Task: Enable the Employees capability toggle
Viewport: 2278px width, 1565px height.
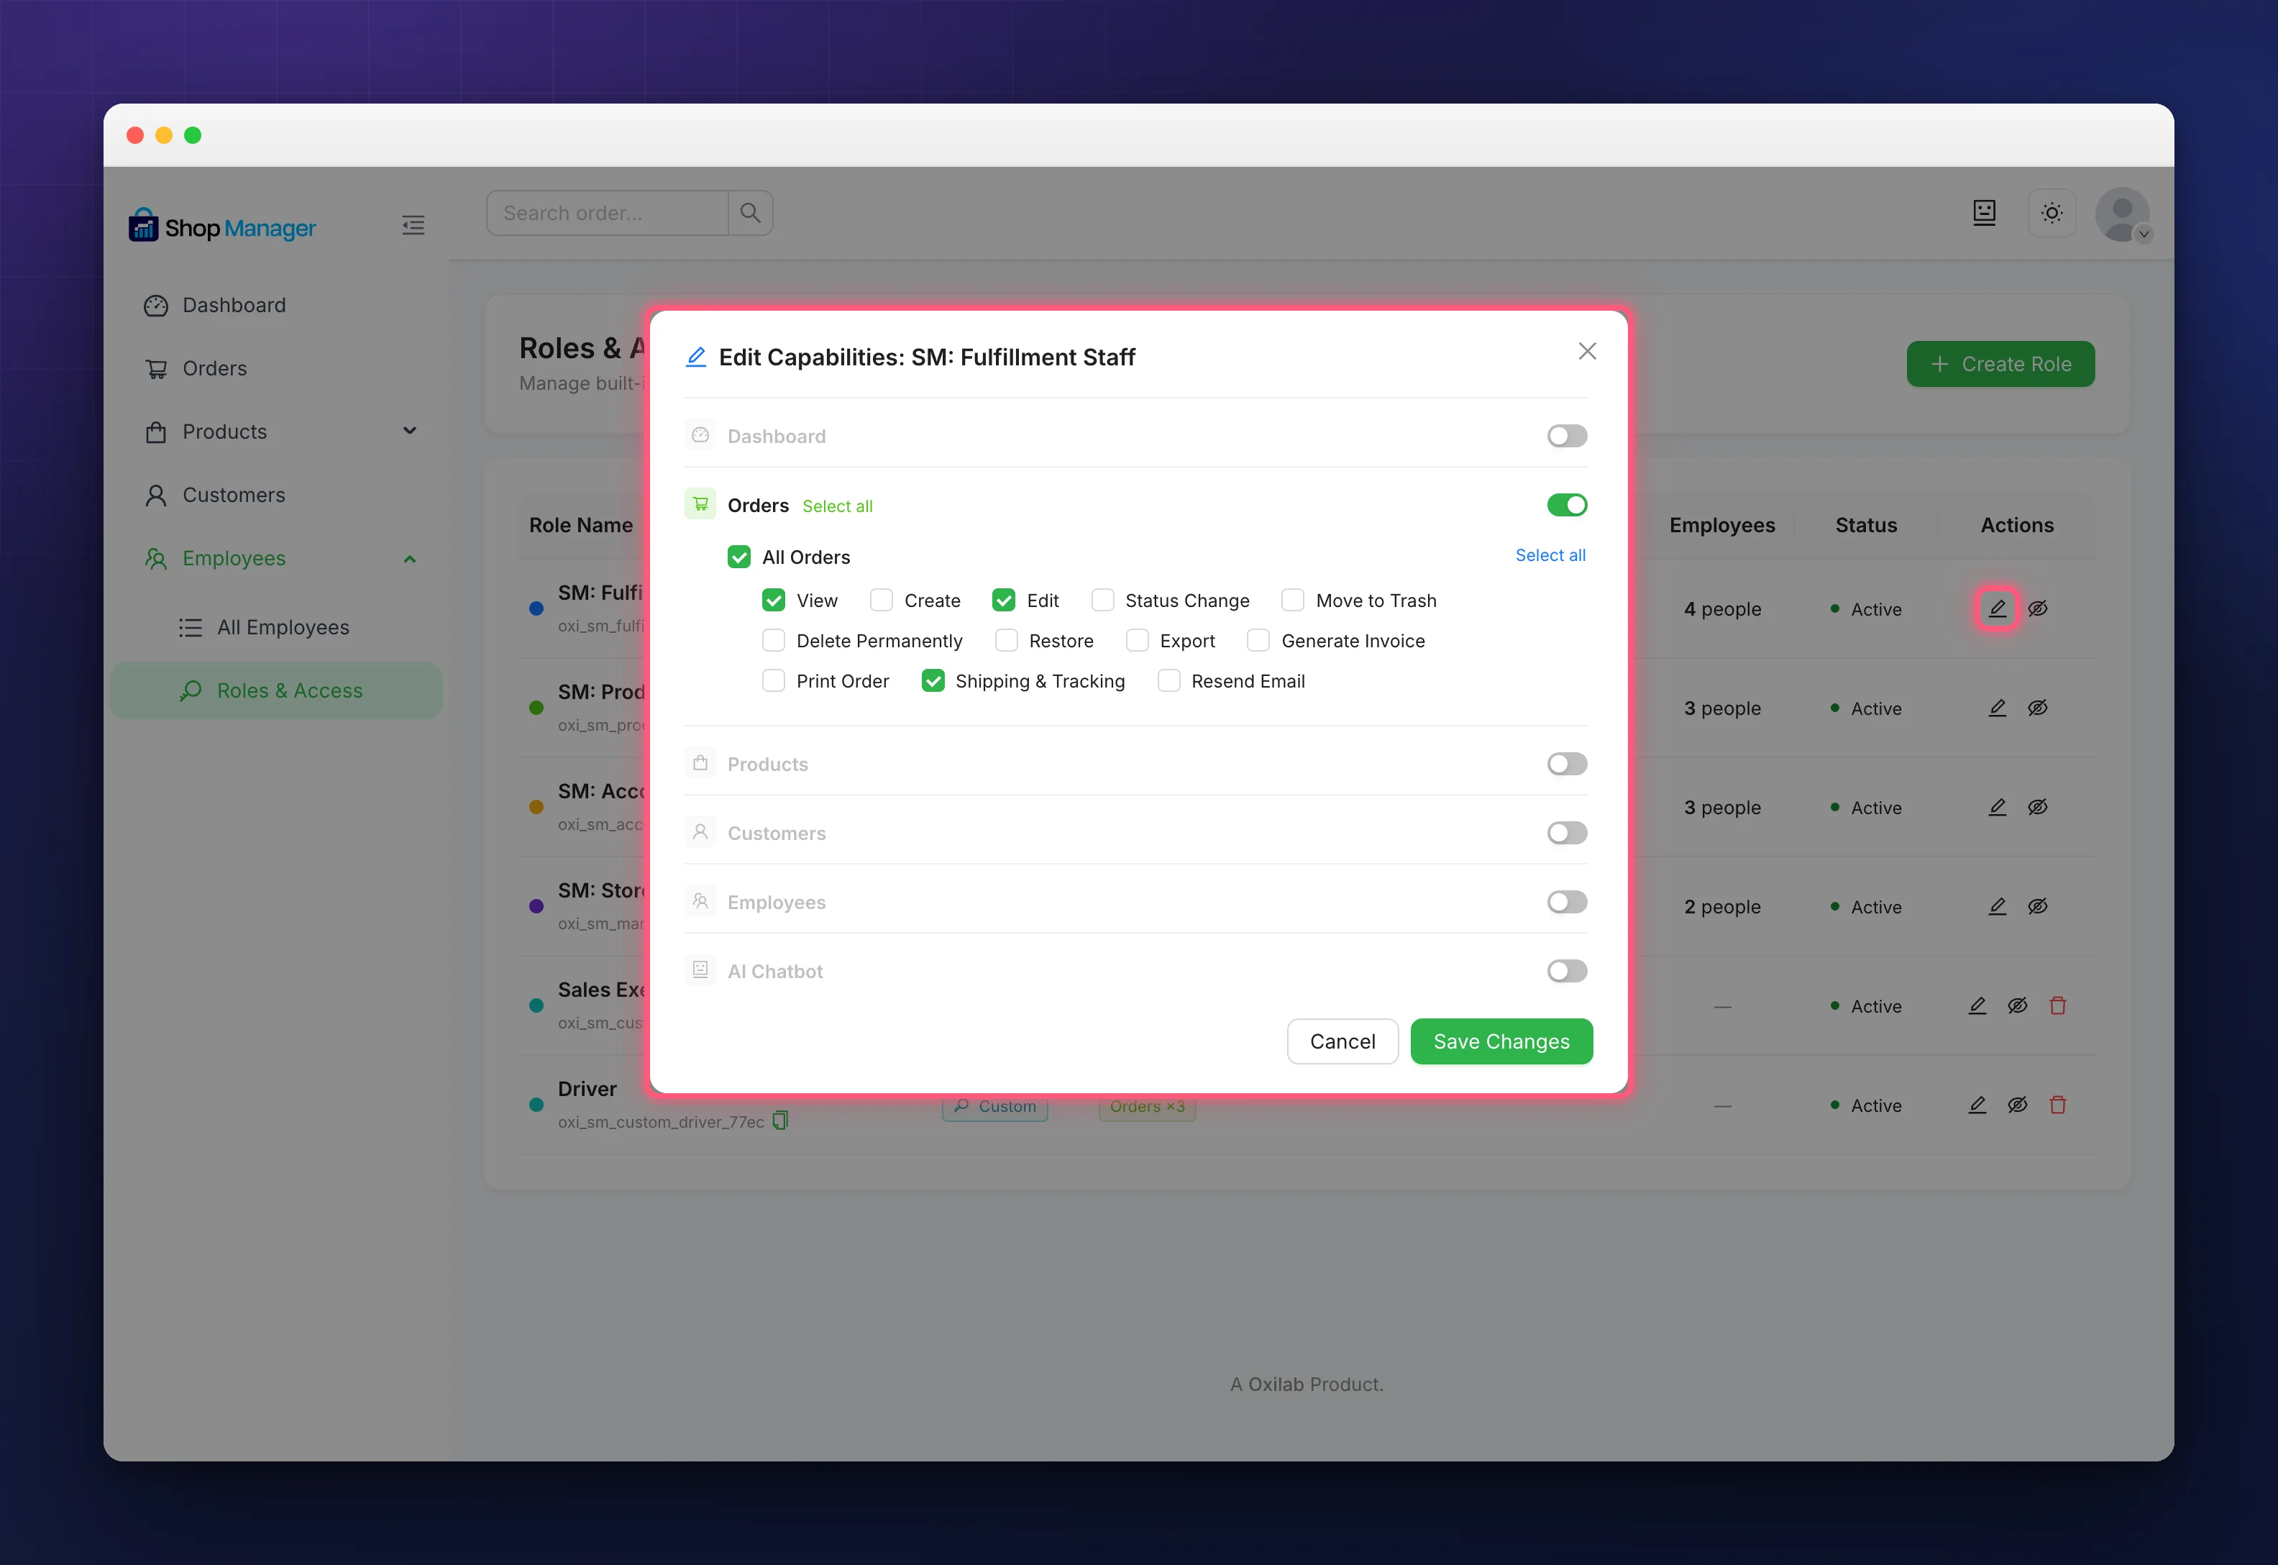Action: (x=1566, y=902)
